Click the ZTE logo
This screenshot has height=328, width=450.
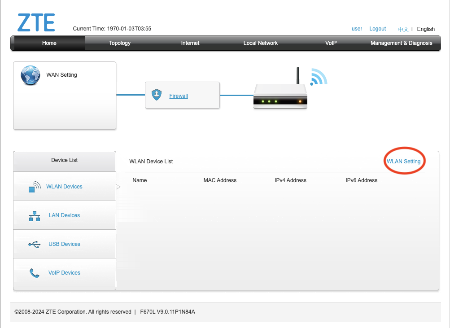click(x=36, y=22)
